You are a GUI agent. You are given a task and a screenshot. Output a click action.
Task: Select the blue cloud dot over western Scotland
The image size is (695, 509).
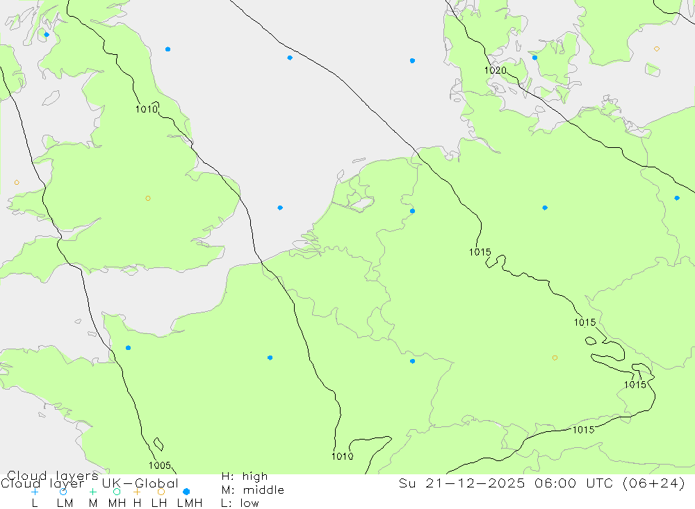47,35
